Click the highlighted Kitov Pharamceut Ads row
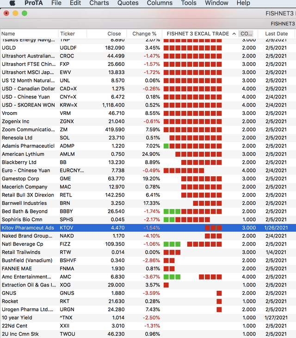296x338 pixels. (148, 228)
